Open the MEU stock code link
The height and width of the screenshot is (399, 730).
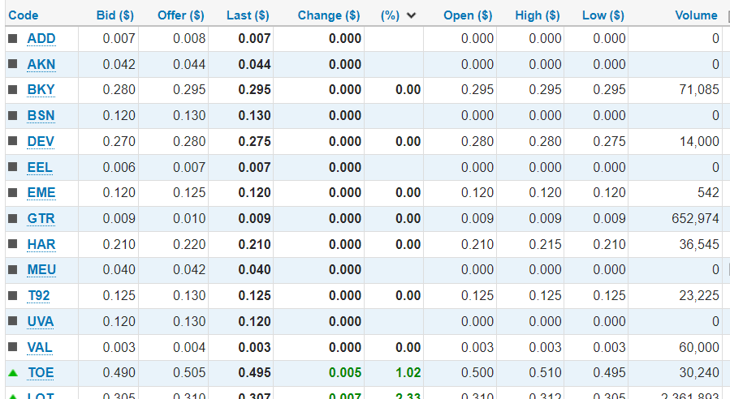41,270
